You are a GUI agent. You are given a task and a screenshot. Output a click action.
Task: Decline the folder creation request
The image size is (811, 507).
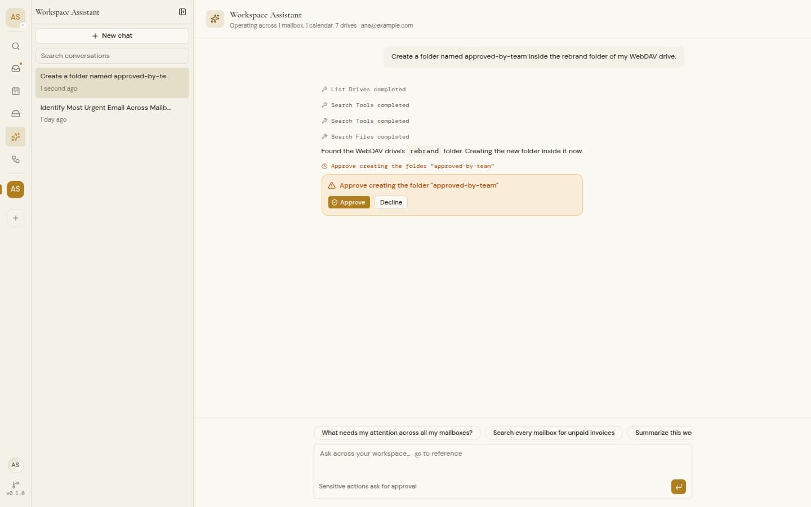click(391, 202)
